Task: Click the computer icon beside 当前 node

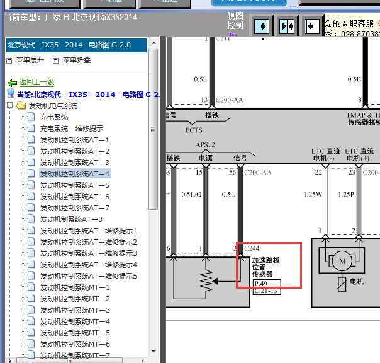Action: click(x=11, y=93)
